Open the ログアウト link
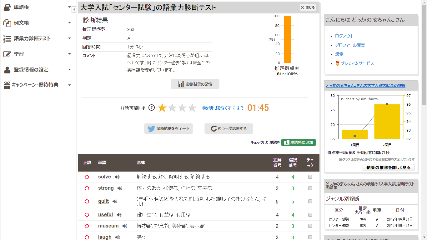Image resolution: width=427 pixels, height=240 pixels. pos(344,36)
